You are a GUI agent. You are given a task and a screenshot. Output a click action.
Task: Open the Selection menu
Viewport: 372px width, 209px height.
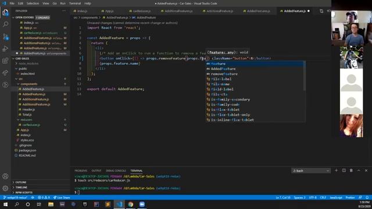(x=33, y=3)
